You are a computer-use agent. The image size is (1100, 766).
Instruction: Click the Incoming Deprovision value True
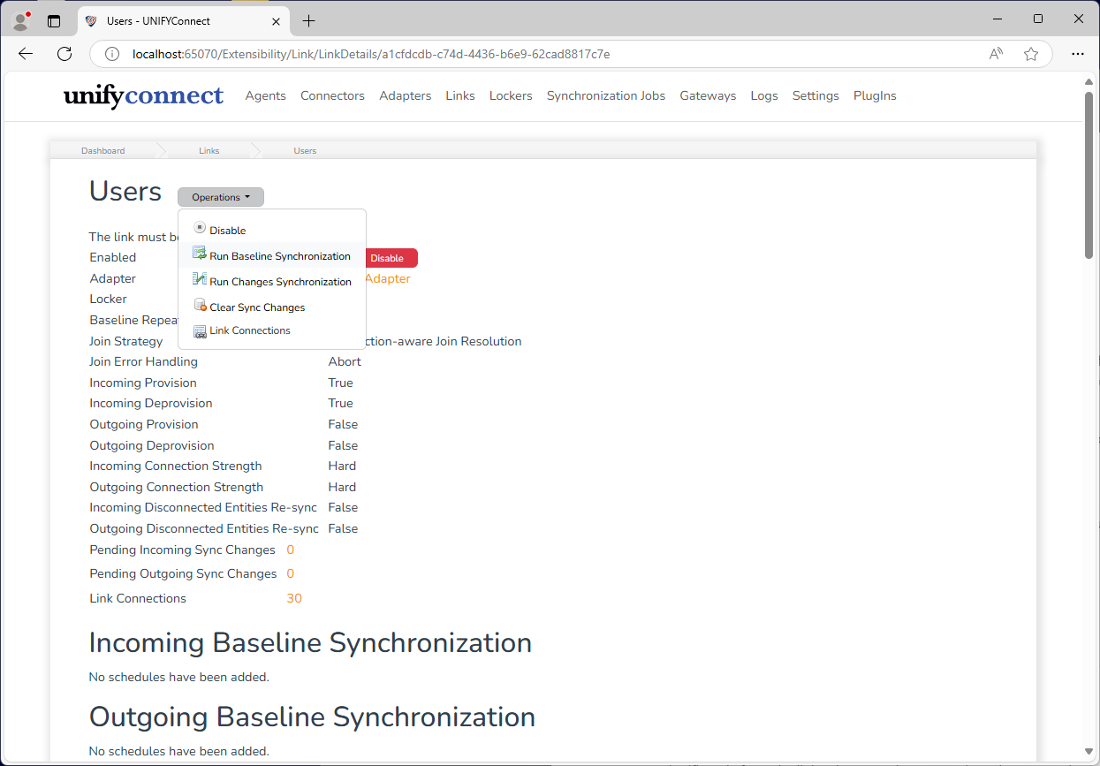tap(340, 403)
